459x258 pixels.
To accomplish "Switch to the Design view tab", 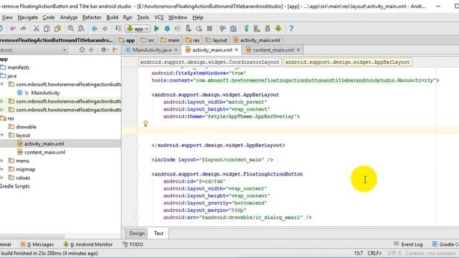I will tap(137, 234).
